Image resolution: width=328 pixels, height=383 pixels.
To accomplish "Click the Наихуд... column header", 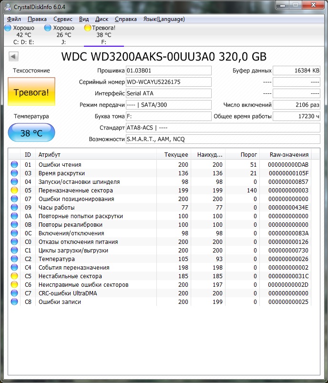I will click(208, 155).
